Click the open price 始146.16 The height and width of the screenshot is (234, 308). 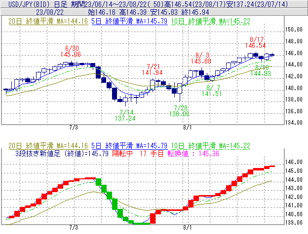[x=102, y=12]
